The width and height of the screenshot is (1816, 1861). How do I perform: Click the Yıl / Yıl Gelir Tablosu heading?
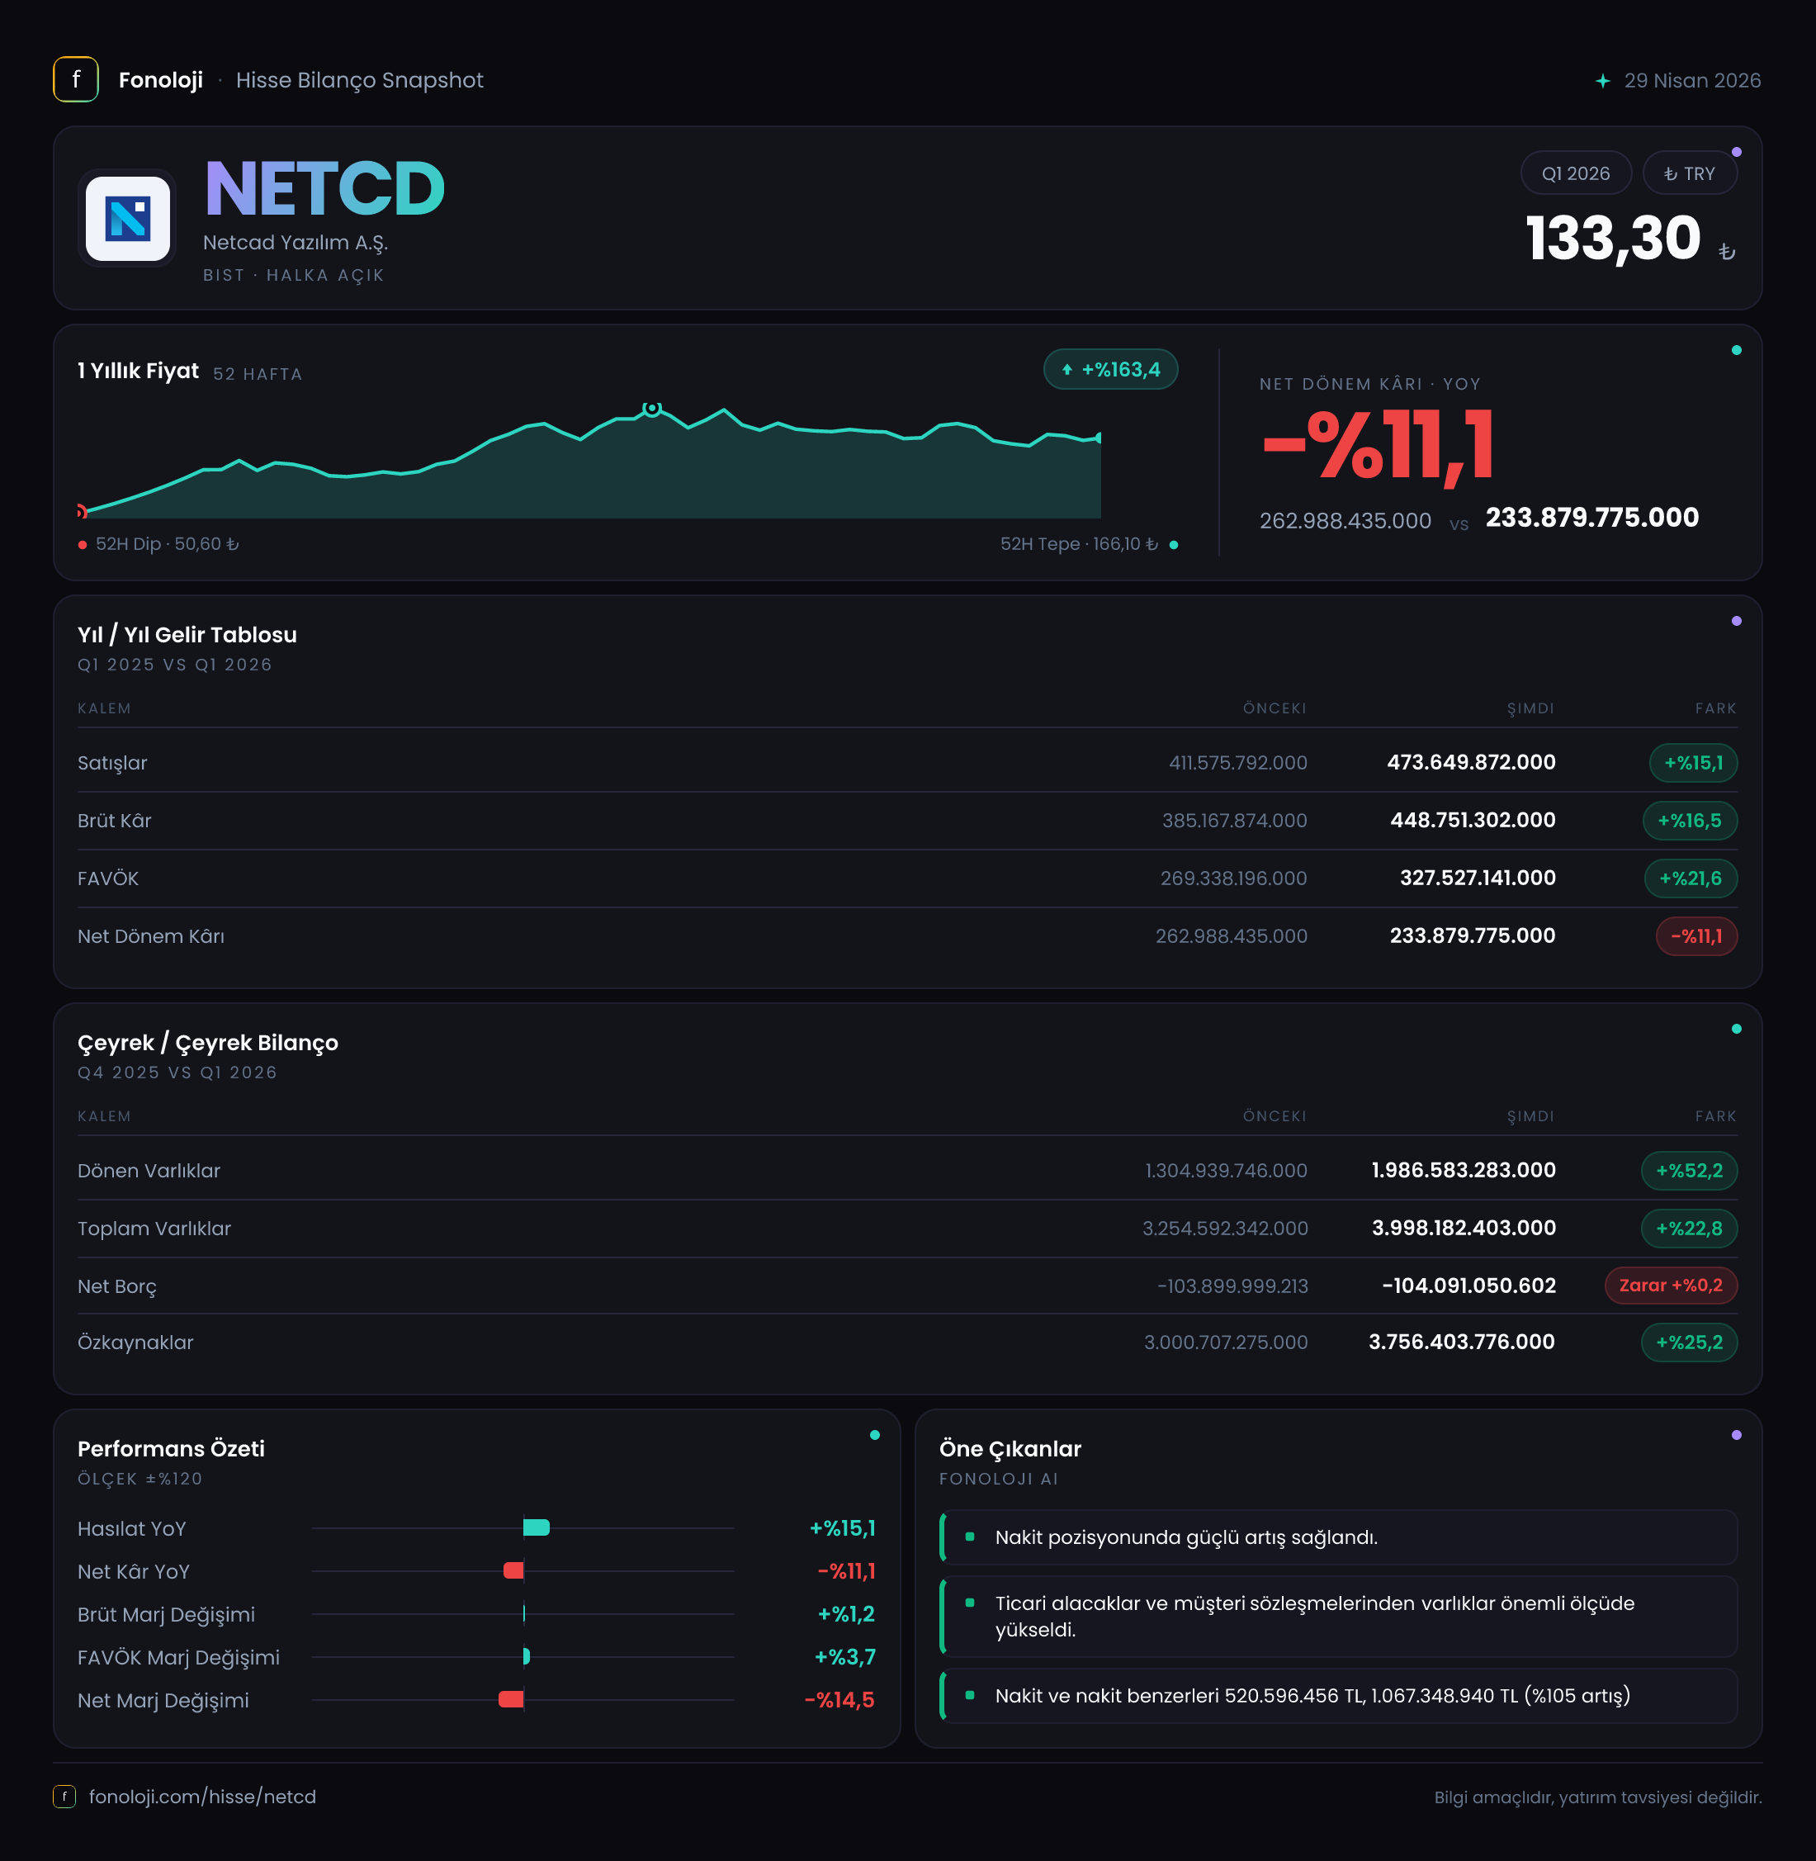coord(187,634)
